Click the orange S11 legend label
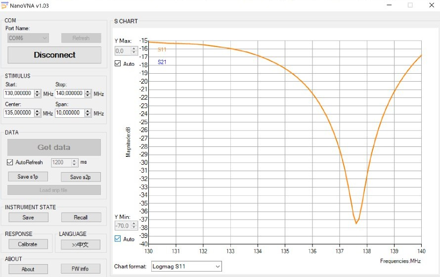The width and height of the screenshot is (440, 277). tap(162, 49)
